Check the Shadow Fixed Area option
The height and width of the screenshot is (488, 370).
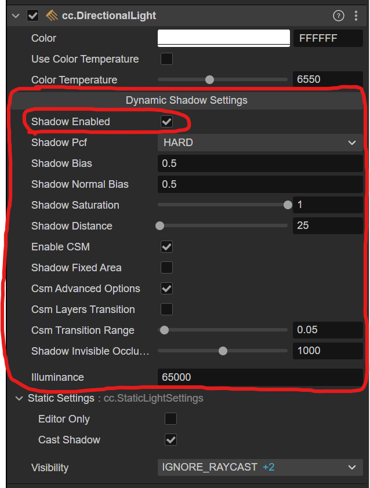coord(166,268)
